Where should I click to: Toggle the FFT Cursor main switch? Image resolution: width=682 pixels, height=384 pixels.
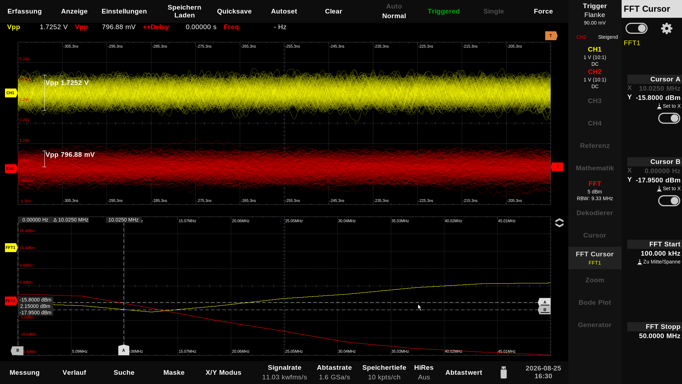click(636, 28)
